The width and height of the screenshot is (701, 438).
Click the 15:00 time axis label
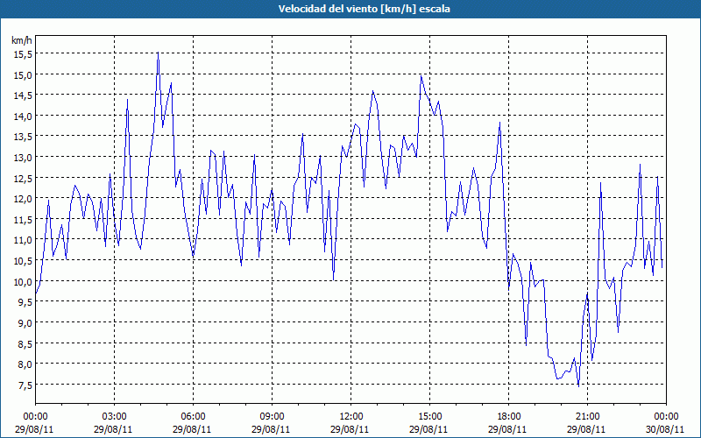[429, 417]
